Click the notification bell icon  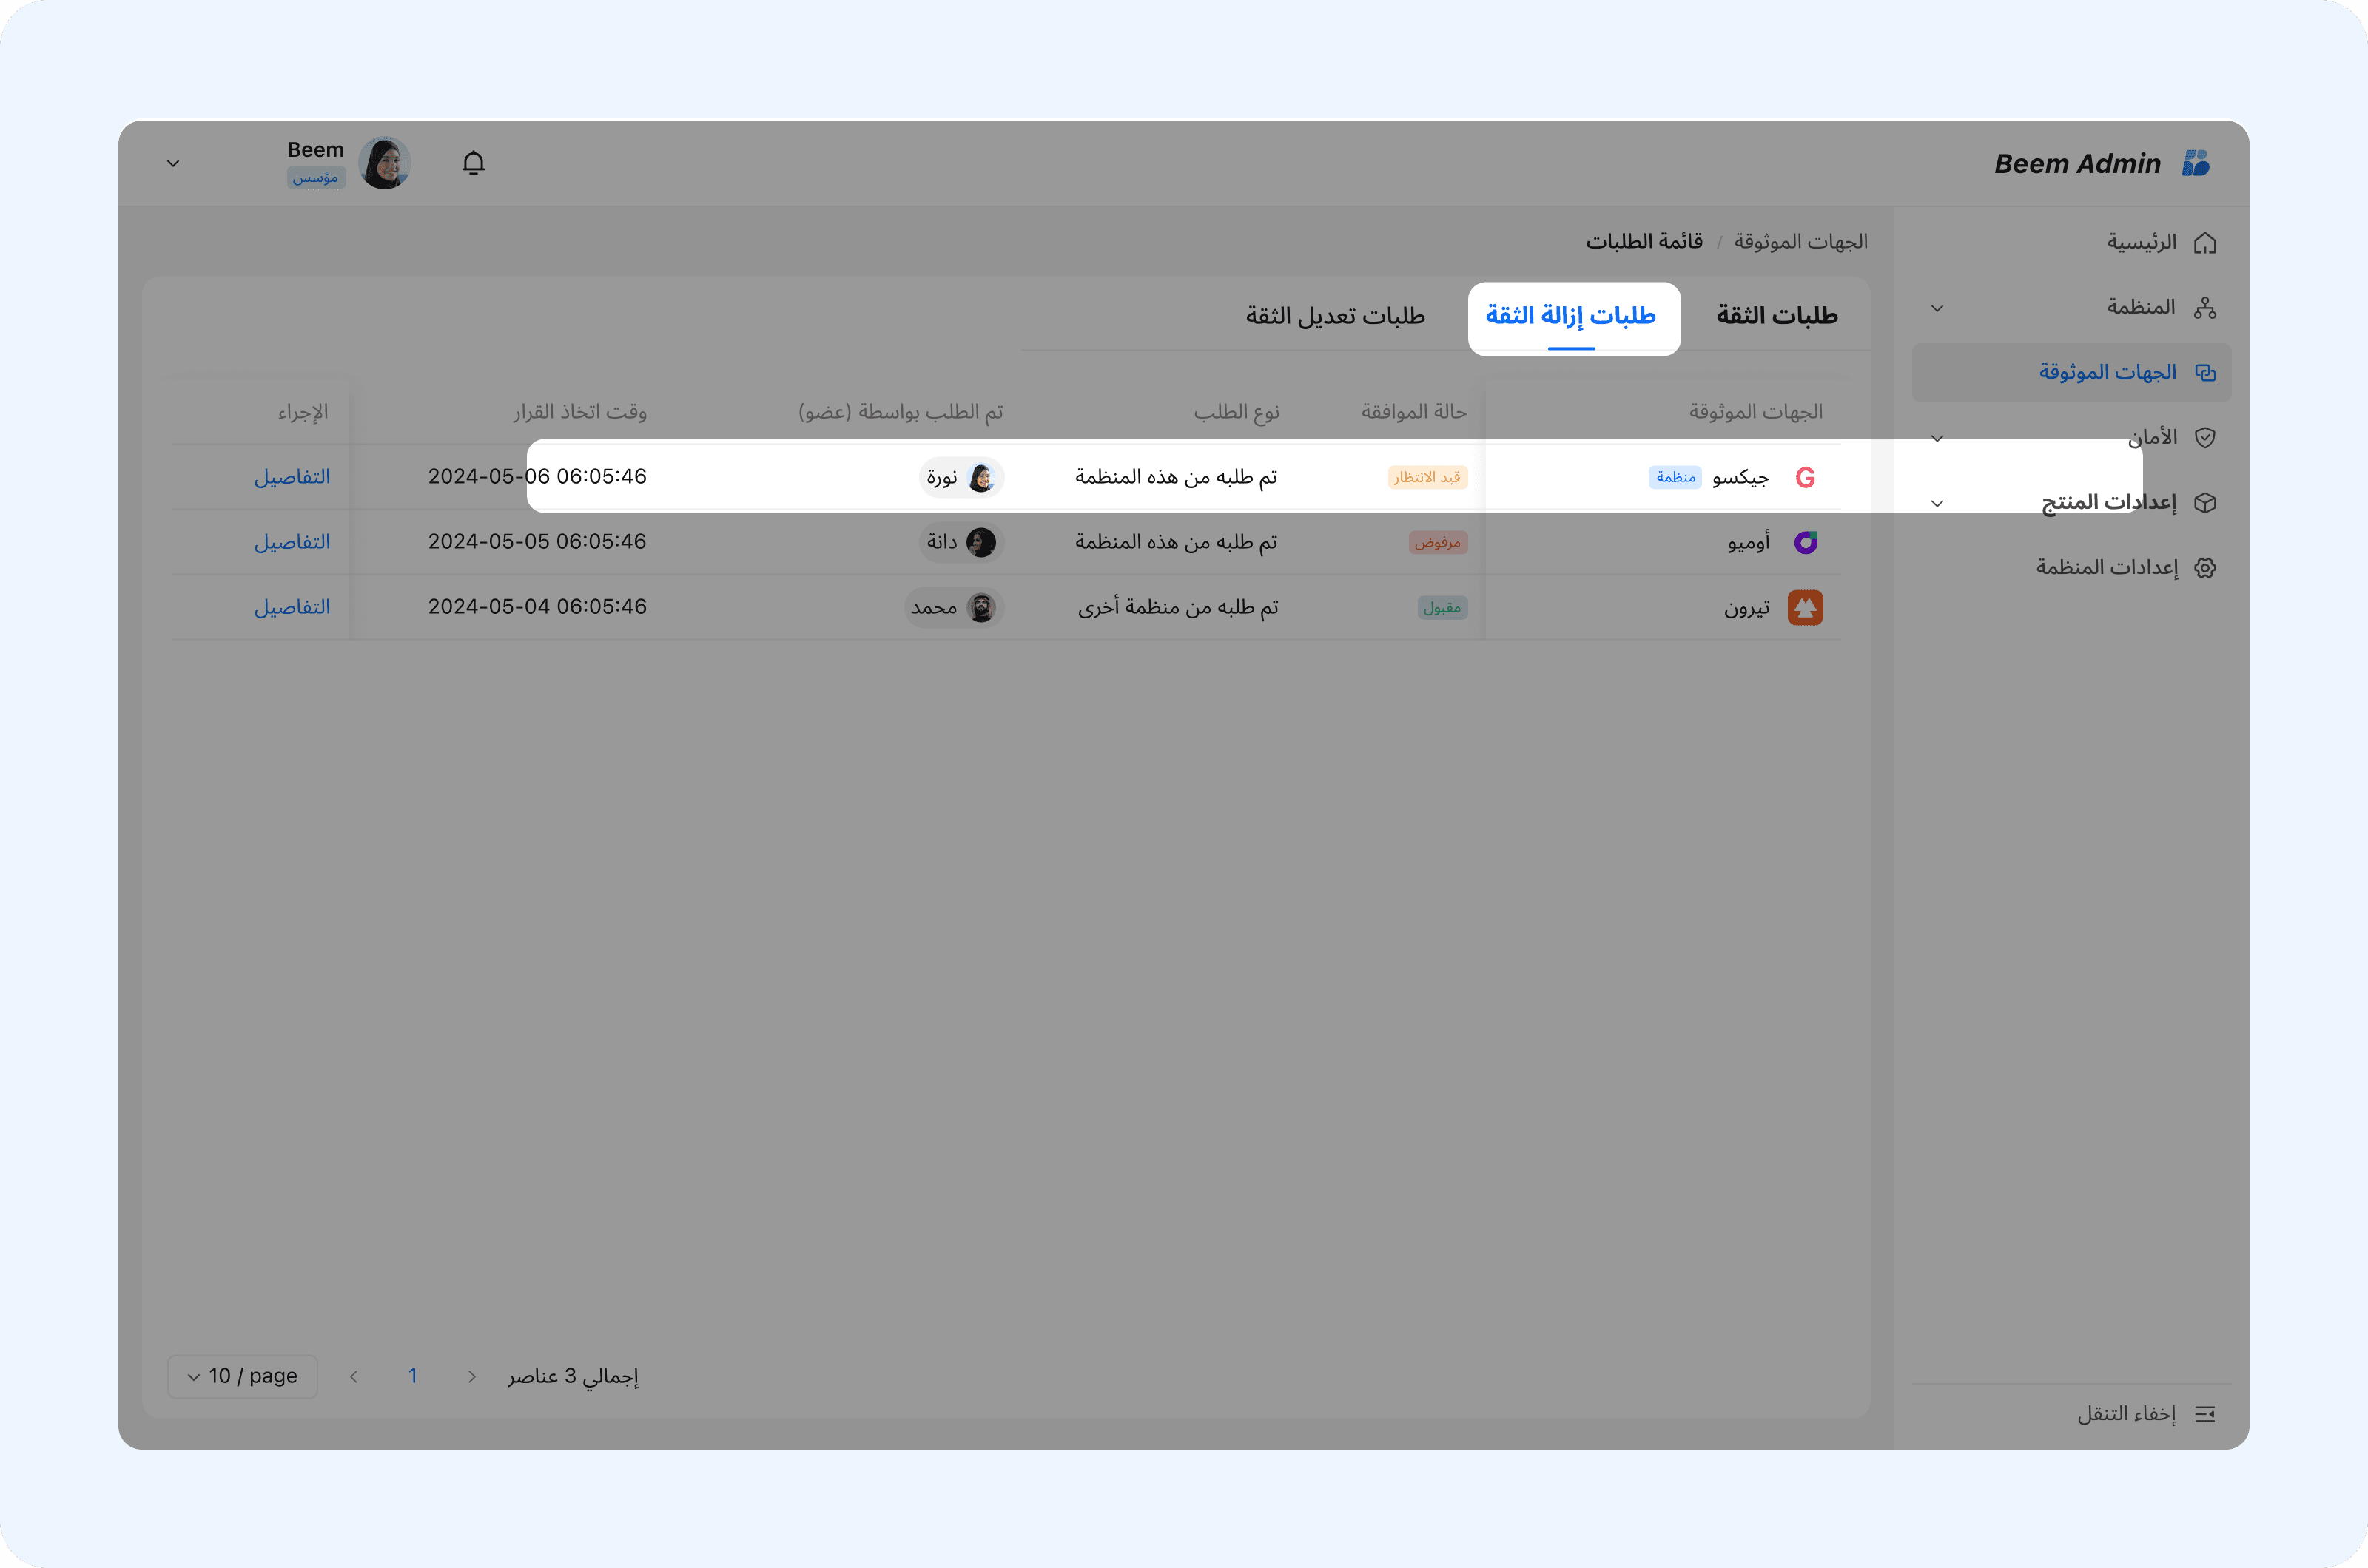[x=473, y=163]
